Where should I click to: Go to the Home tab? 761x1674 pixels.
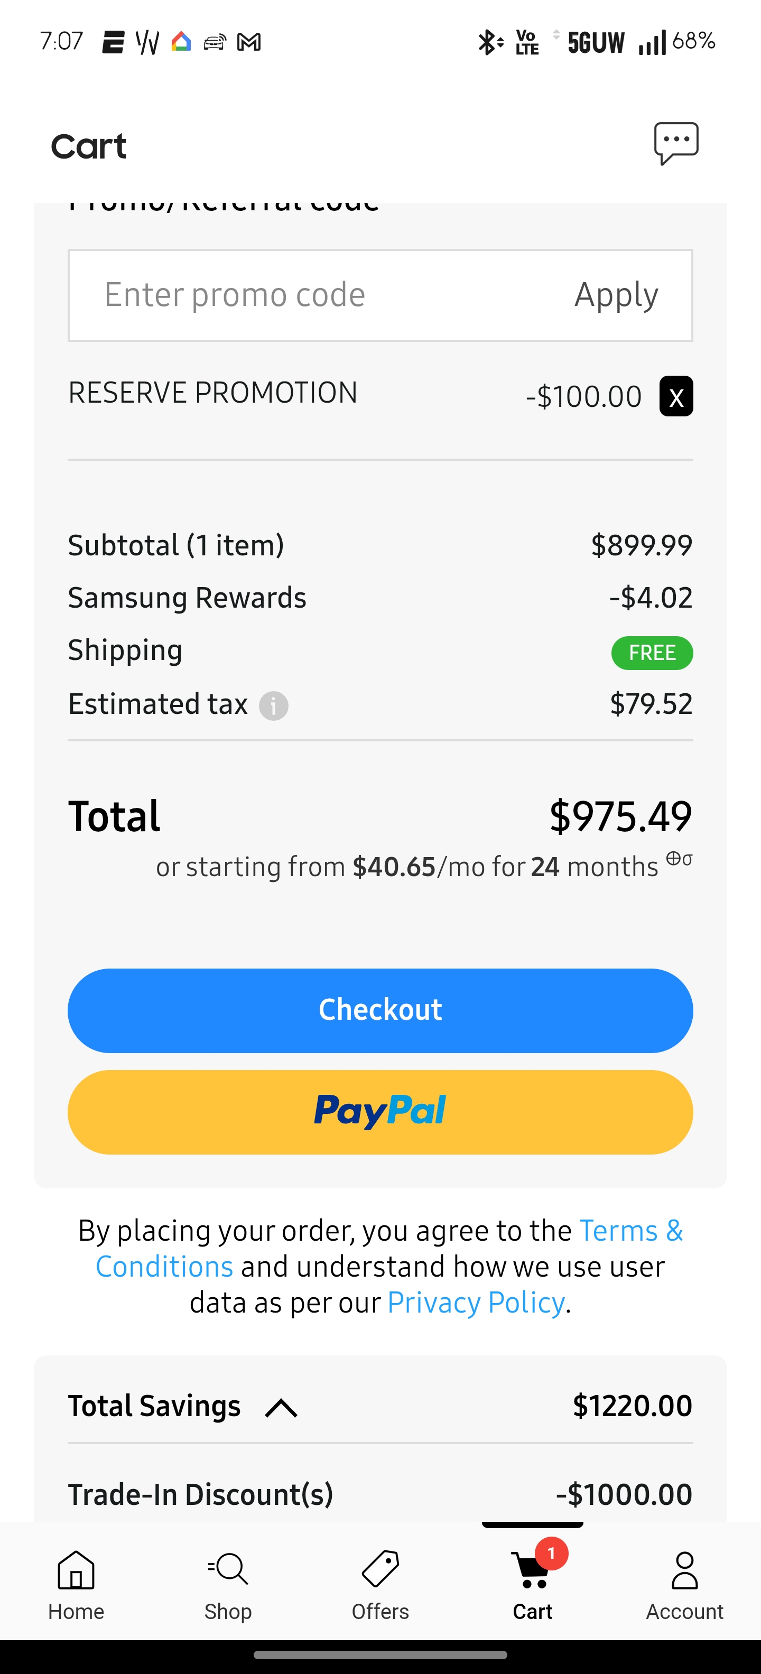coord(76,1585)
